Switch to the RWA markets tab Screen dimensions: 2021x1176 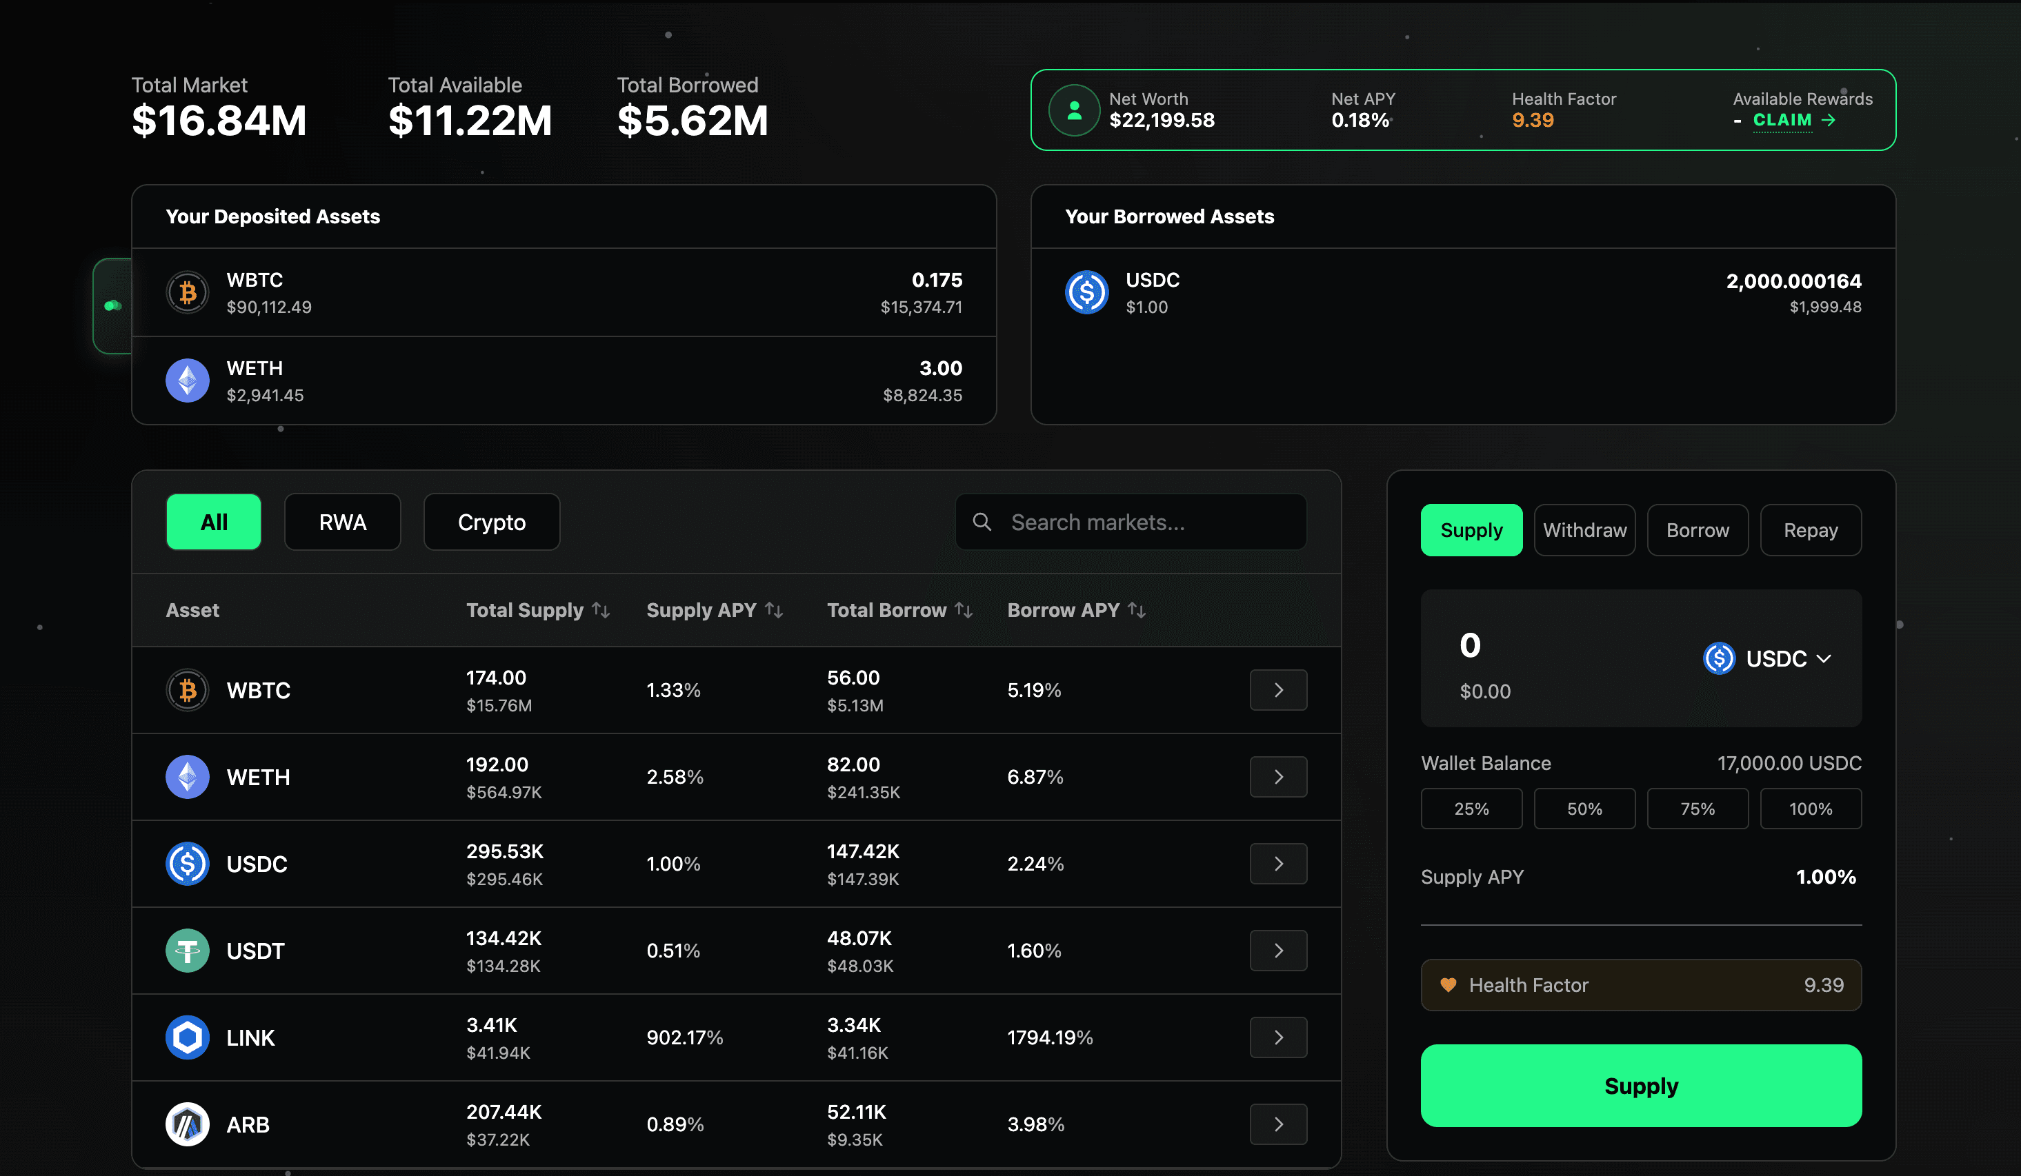point(341,522)
